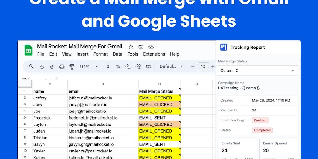Star the Mail Rocket spreadsheet

click(x=131, y=47)
